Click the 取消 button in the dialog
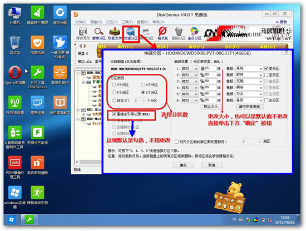The image size is (306, 231). [x=212, y=165]
